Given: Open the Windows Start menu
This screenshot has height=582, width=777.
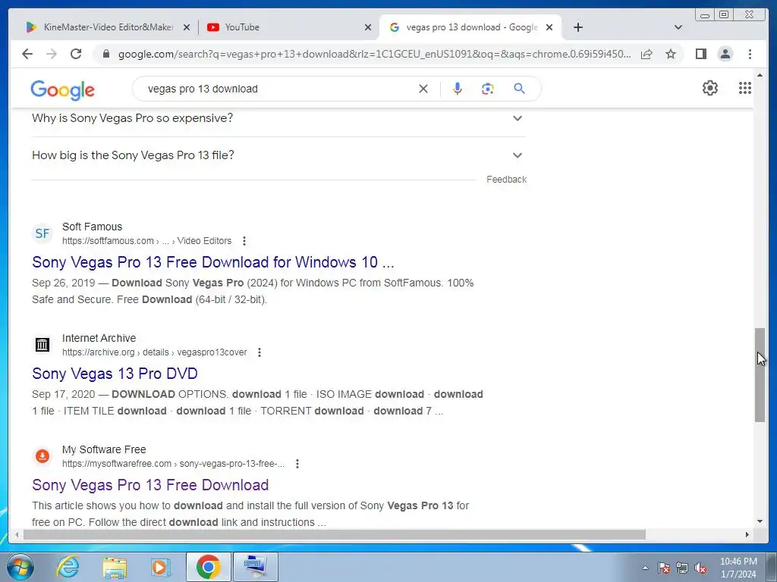Looking at the screenshot, I should (20, 567).
